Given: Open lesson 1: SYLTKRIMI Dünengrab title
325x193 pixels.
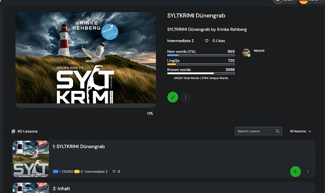Looking at the screenshot, I should [79, 146].
